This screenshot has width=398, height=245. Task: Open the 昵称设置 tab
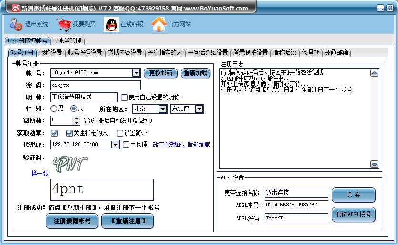tap(51, 52)
